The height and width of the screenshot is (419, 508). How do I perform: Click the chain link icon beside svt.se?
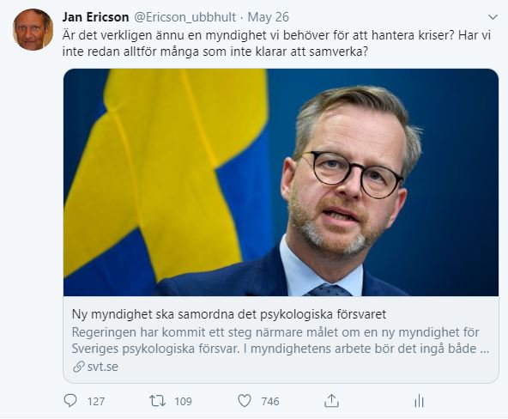78,367
